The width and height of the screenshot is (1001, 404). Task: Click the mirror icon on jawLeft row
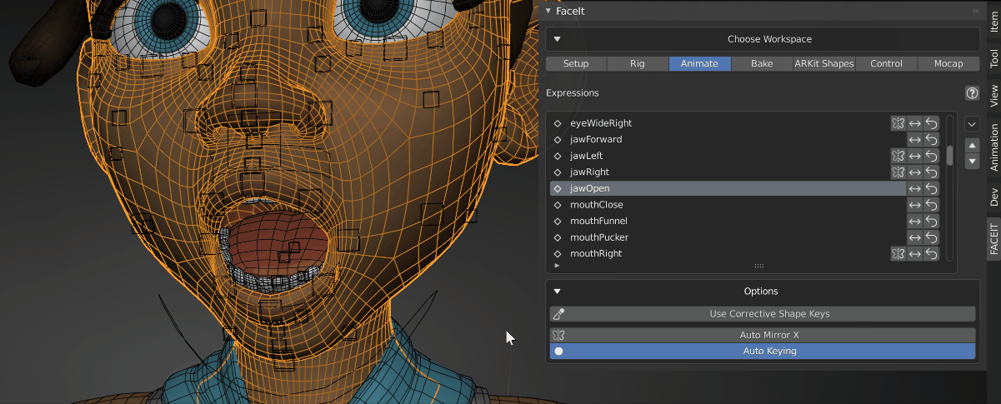point(898,156)
